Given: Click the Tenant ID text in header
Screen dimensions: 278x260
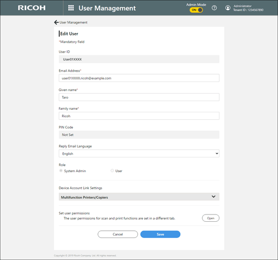Looking at the screenshot, I should click(248, 10).
